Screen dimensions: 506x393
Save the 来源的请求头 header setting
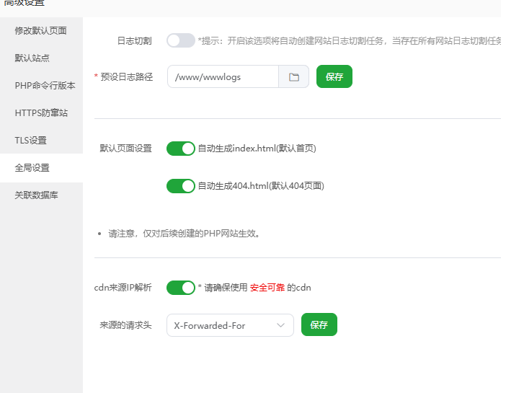point(319,325)
